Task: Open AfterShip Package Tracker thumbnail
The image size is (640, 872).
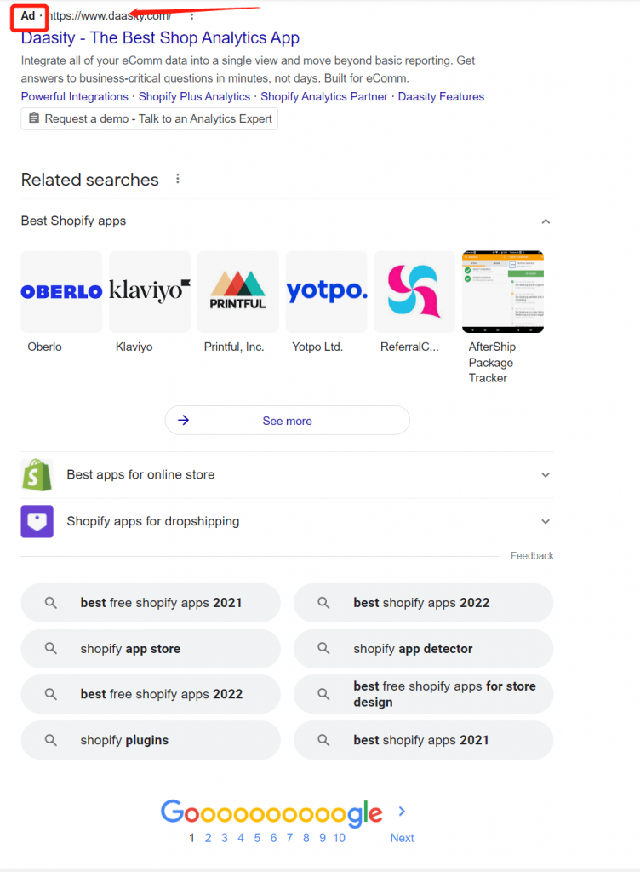Action: tap(503, 292)
